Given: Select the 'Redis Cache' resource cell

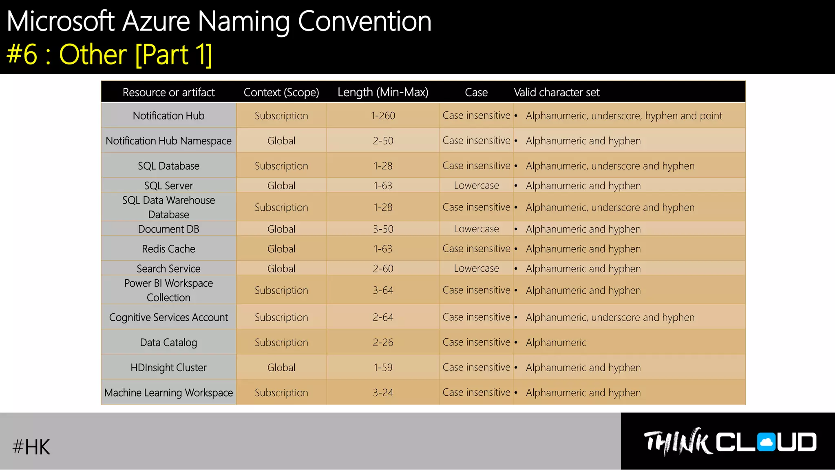Looking at the screenshot, I should (x=168, y=248).
